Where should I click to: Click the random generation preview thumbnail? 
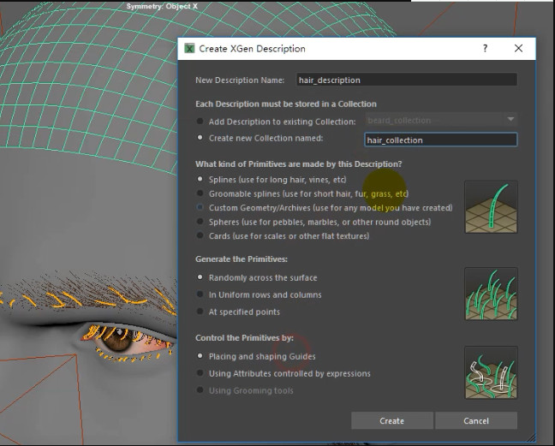[491, 294]
